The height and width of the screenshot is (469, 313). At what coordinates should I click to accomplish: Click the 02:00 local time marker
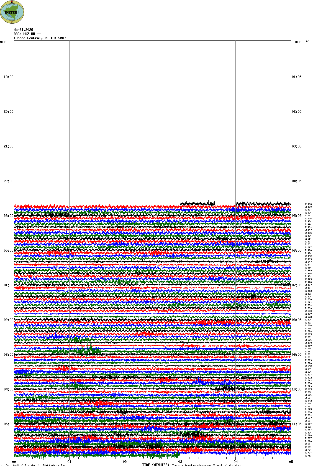(8, 320)
